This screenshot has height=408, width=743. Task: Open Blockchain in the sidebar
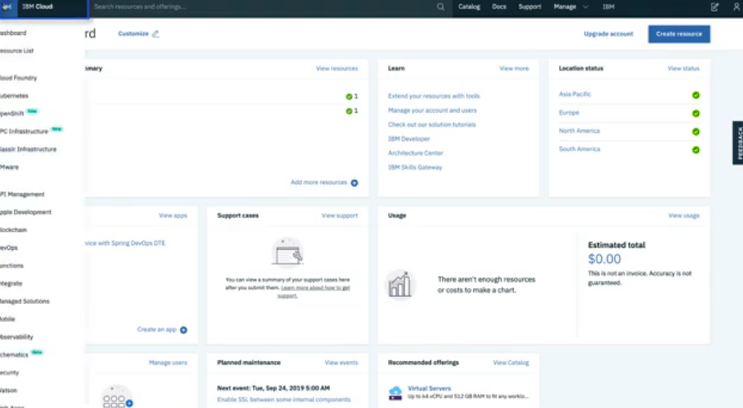tap(13, 230)
